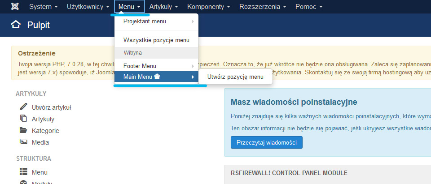Open the Rozszerzenia dropdown menu
The width and height of the screenshot is (431, 184).
pos(263,7)
